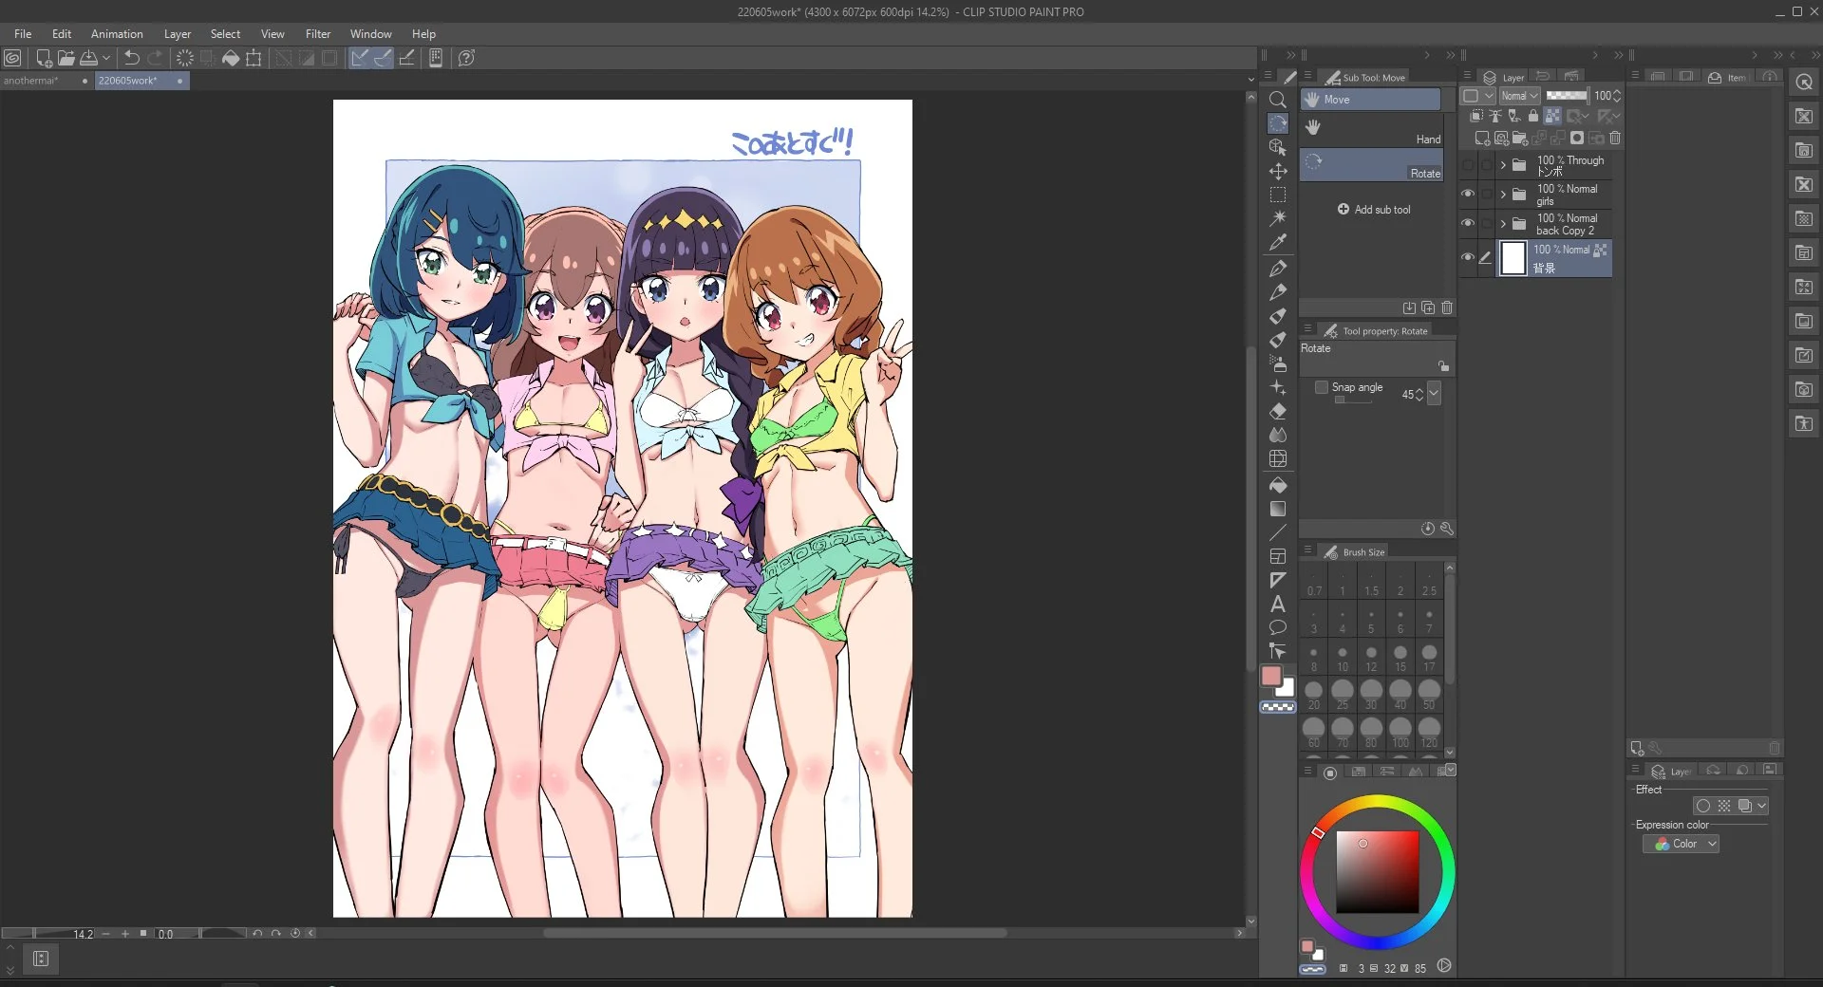The image size is (1823, 987).
Task: Select the Zoom magnifier tool
Action: point(1278,100)
